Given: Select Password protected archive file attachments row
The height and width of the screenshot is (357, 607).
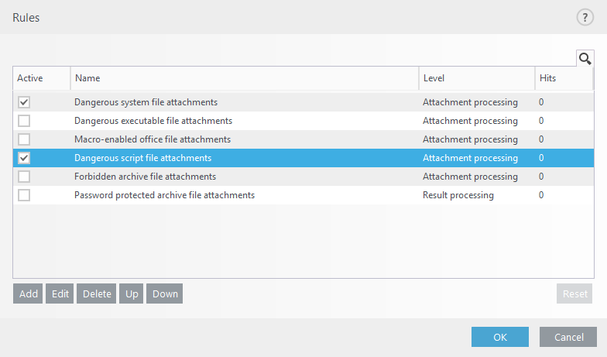Looking at the screenshot, I should [x=164, y=195].
